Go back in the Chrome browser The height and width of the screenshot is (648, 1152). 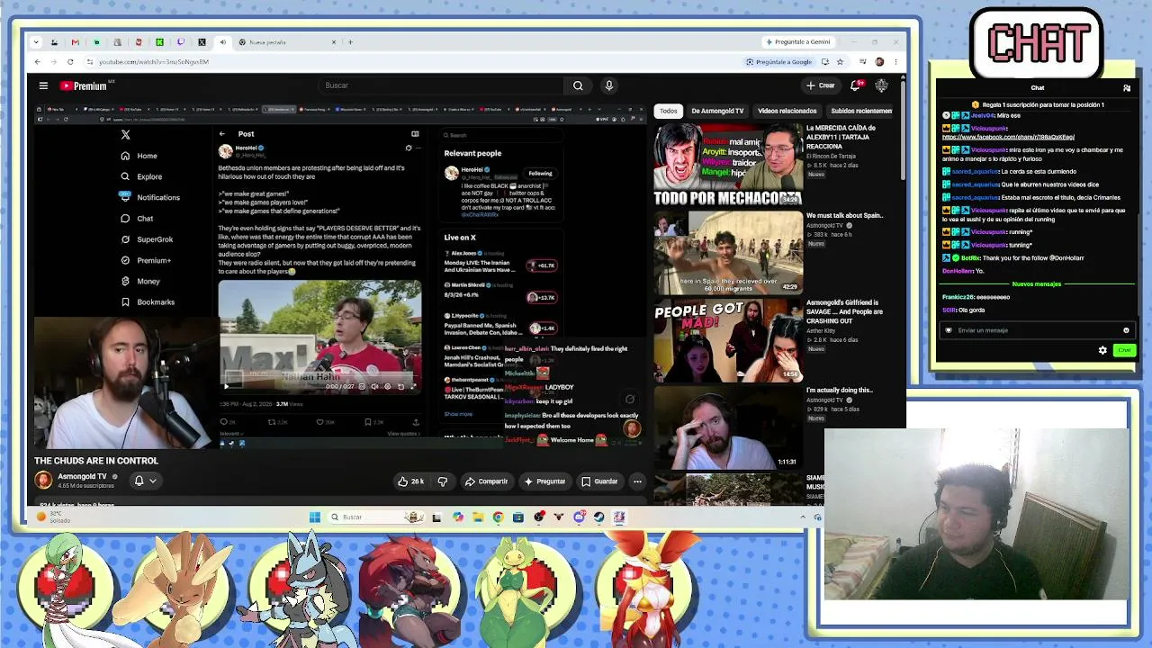point(38,62)
